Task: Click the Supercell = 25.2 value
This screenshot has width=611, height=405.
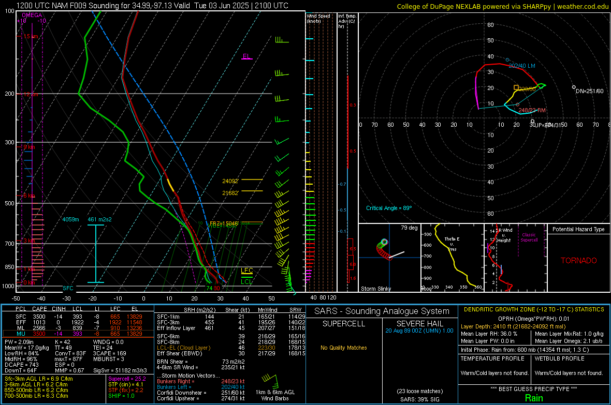Action: [127, 379]
